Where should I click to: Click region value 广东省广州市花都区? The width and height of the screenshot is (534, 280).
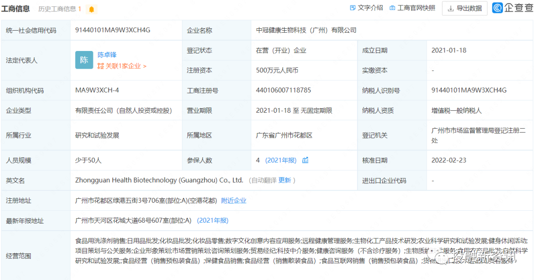tap(284, 135)
